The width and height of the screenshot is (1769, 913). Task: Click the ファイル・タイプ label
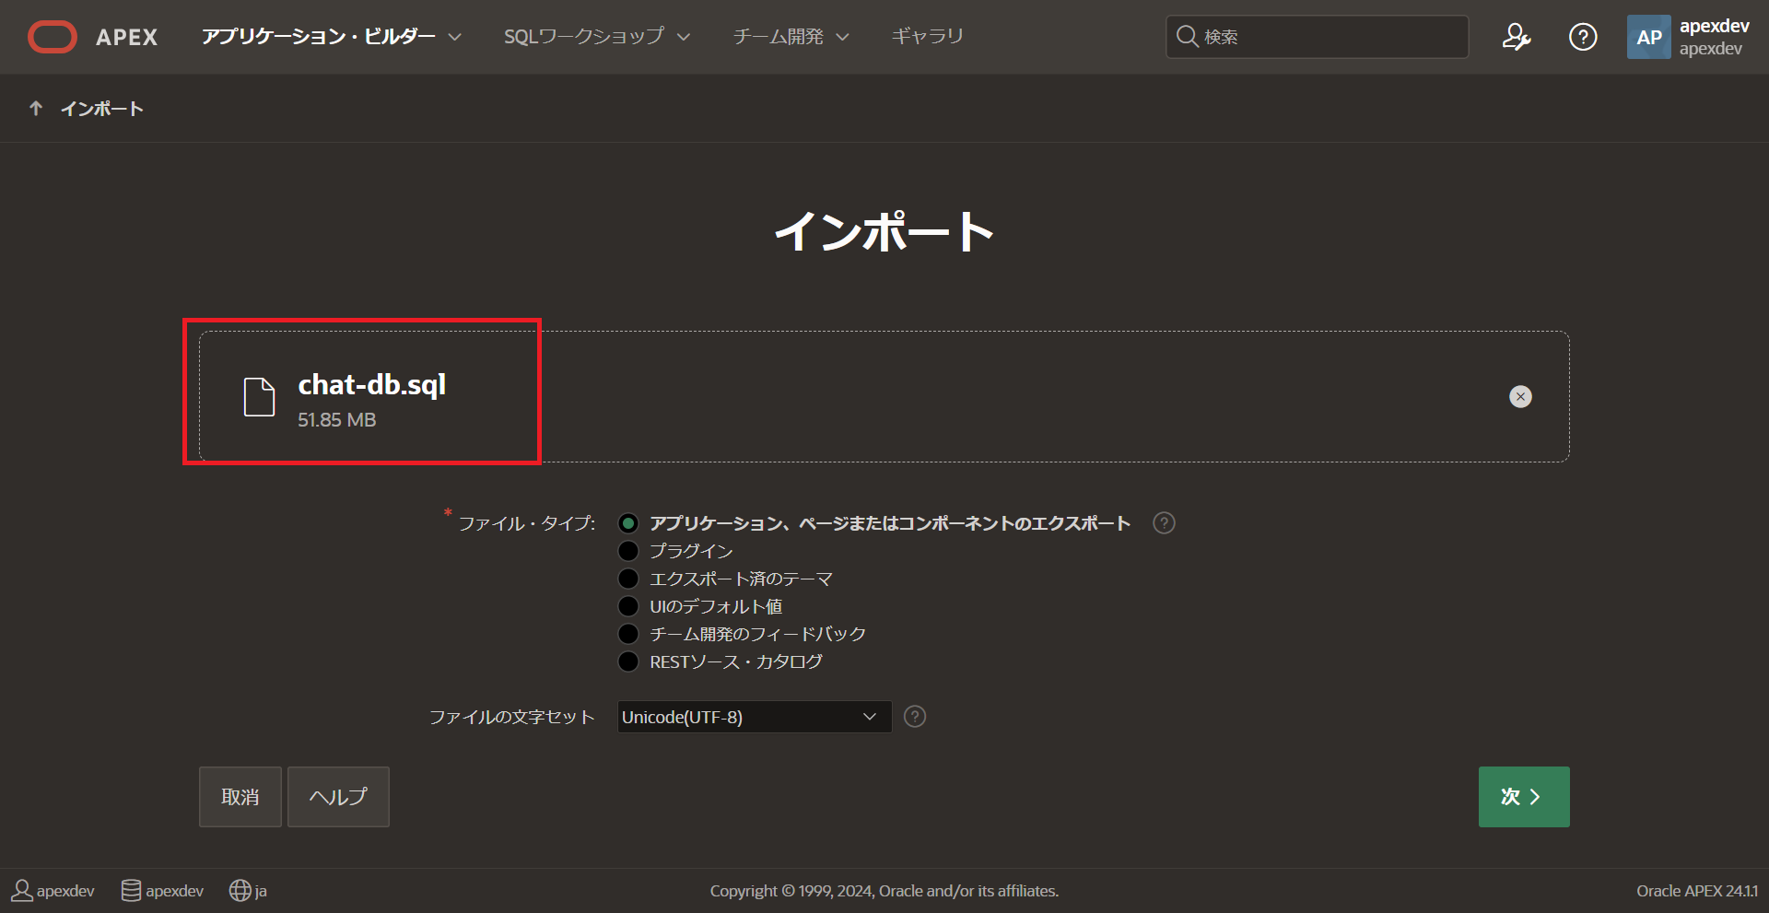(527, 523)
